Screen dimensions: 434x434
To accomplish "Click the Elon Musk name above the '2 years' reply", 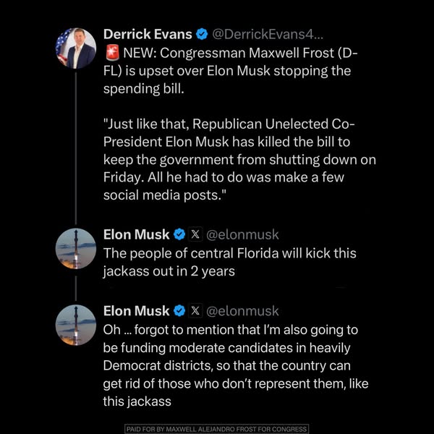I will 137,234.
